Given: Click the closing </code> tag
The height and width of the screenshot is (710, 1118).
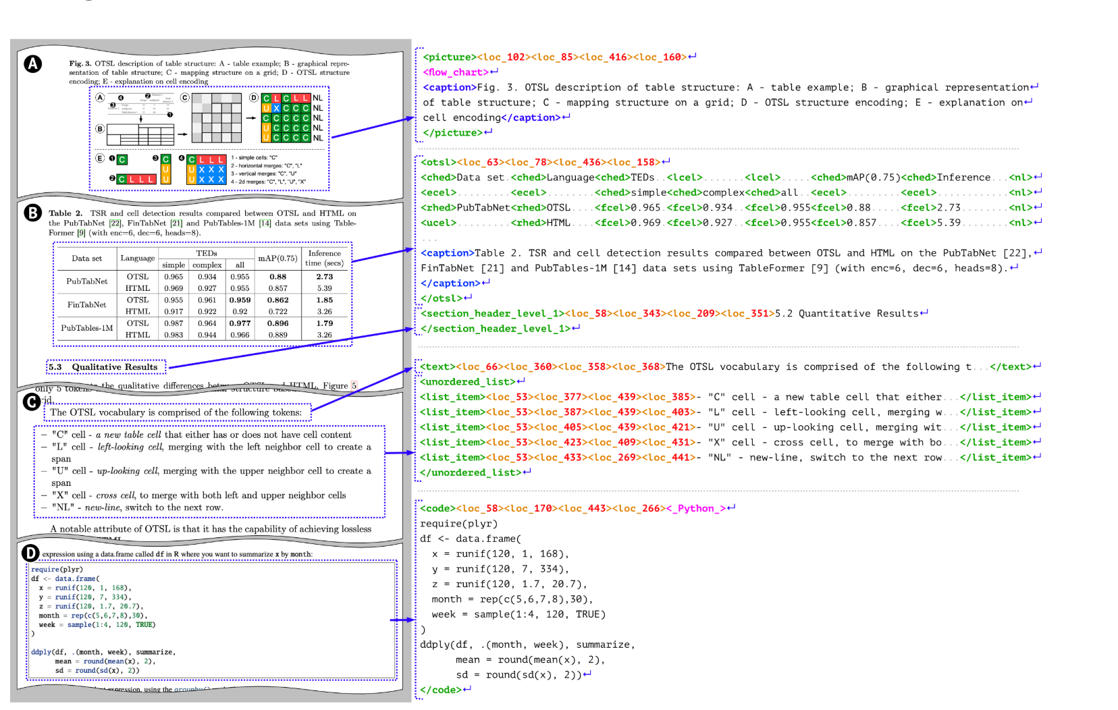Looking at the screenshot, I should pos(441,690).
